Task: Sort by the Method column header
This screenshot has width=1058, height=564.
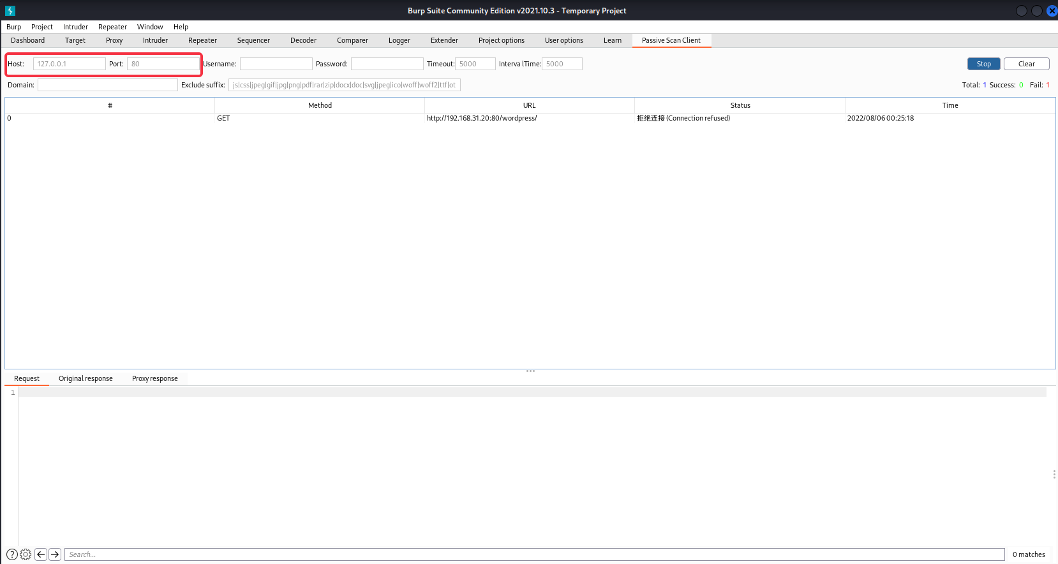Action: coord(320,105)
